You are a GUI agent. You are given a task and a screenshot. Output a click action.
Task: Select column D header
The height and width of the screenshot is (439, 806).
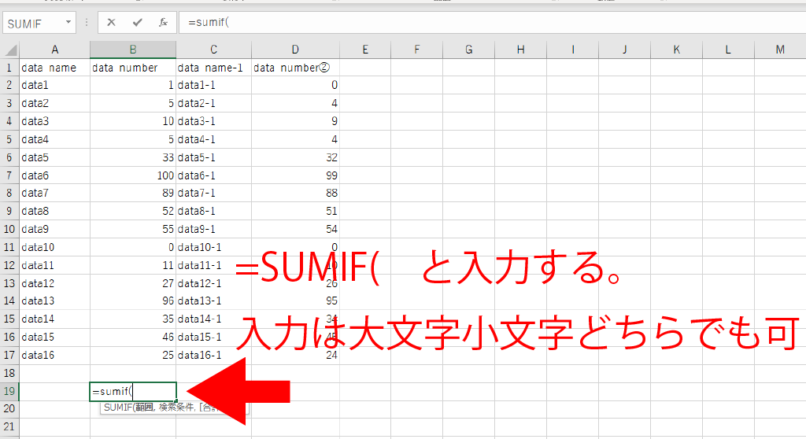(x=295, y=50)
